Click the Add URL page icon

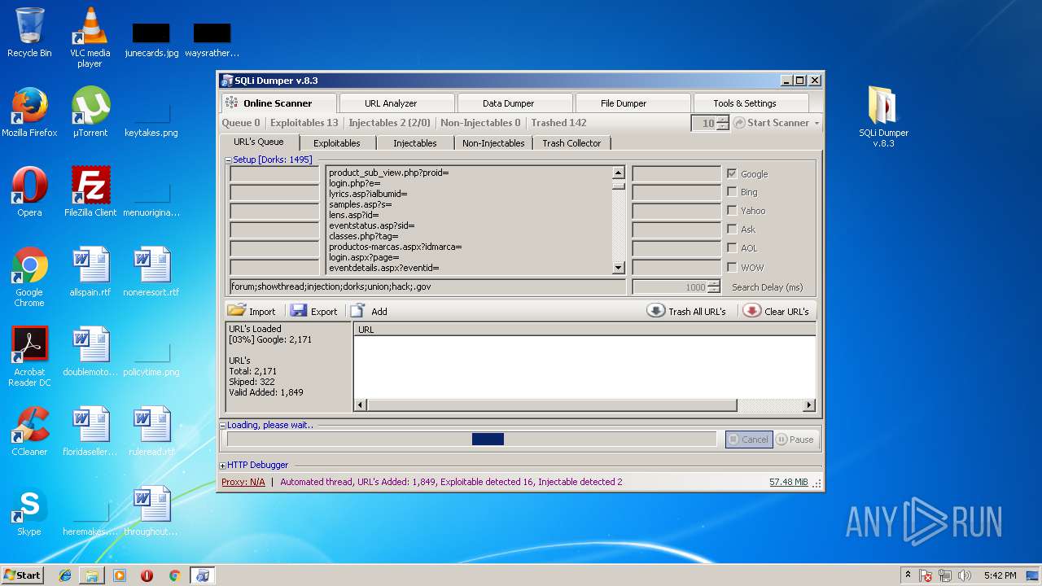tap(357, 311)
